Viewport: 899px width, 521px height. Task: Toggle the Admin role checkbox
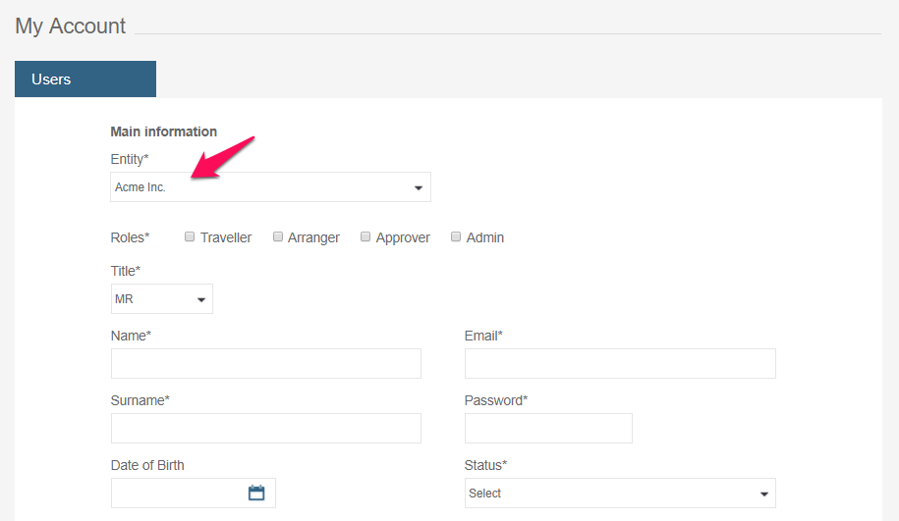tap(456, 236)
